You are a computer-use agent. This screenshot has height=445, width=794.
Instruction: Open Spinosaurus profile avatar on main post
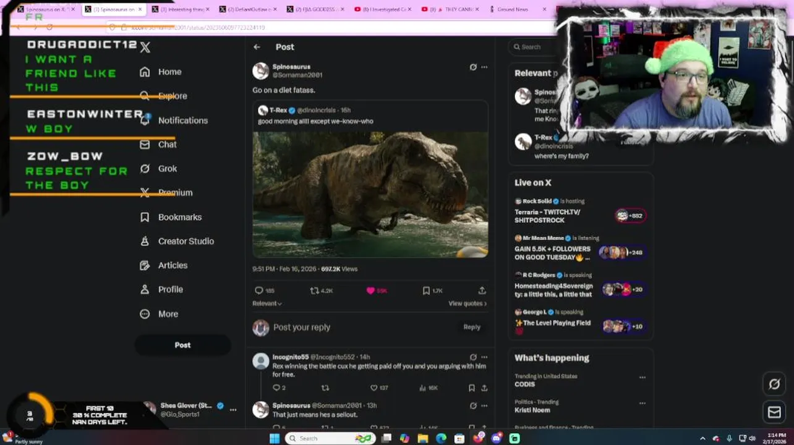[261, 71]
